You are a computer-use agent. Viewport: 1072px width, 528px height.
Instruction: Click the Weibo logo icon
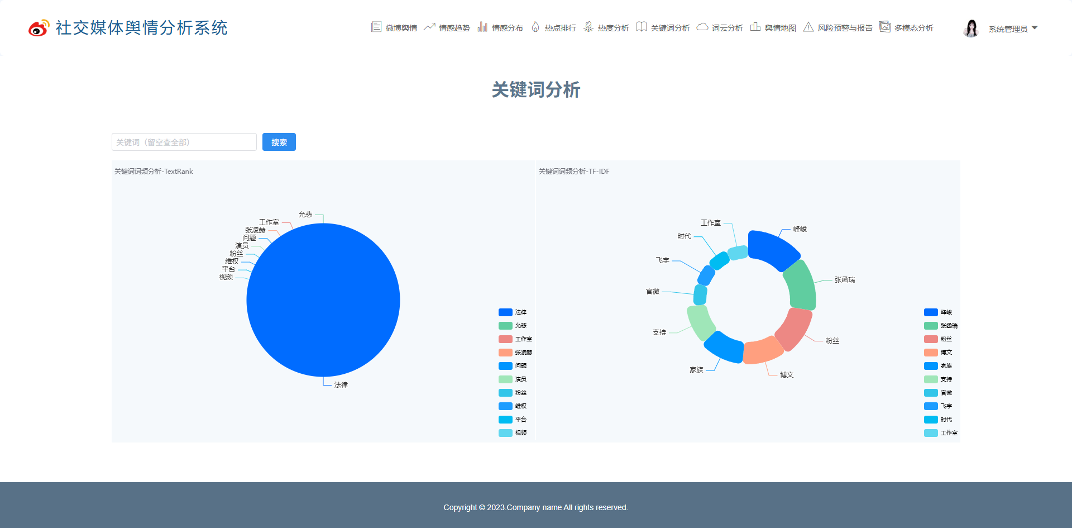(39, 28)
